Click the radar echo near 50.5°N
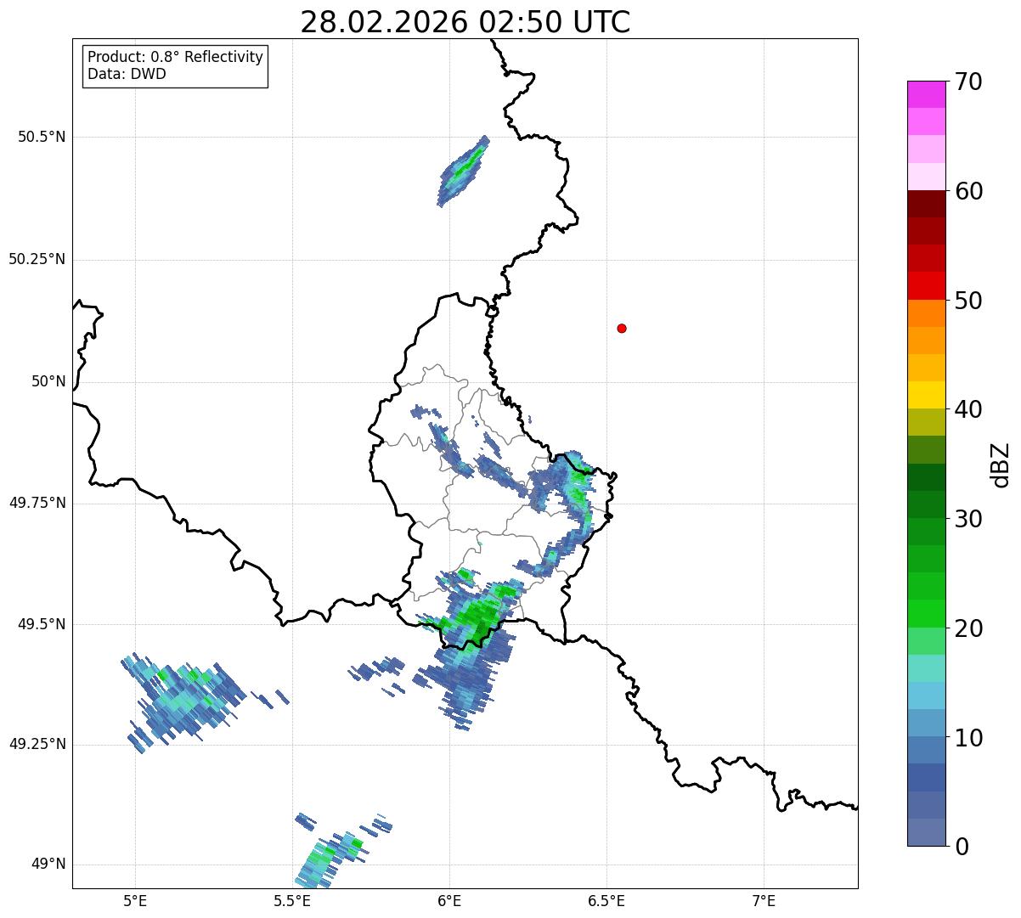Viewport: 1021px width, 918px height. pyautogui.click(x=463, y=170)
